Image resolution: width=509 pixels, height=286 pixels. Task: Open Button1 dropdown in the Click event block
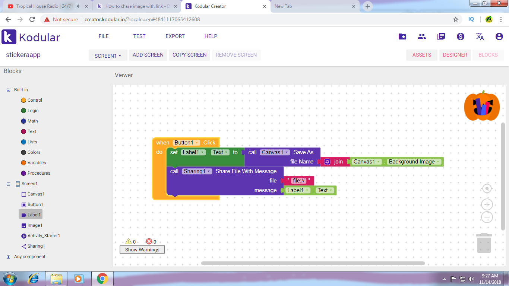(x=197, y=143)
